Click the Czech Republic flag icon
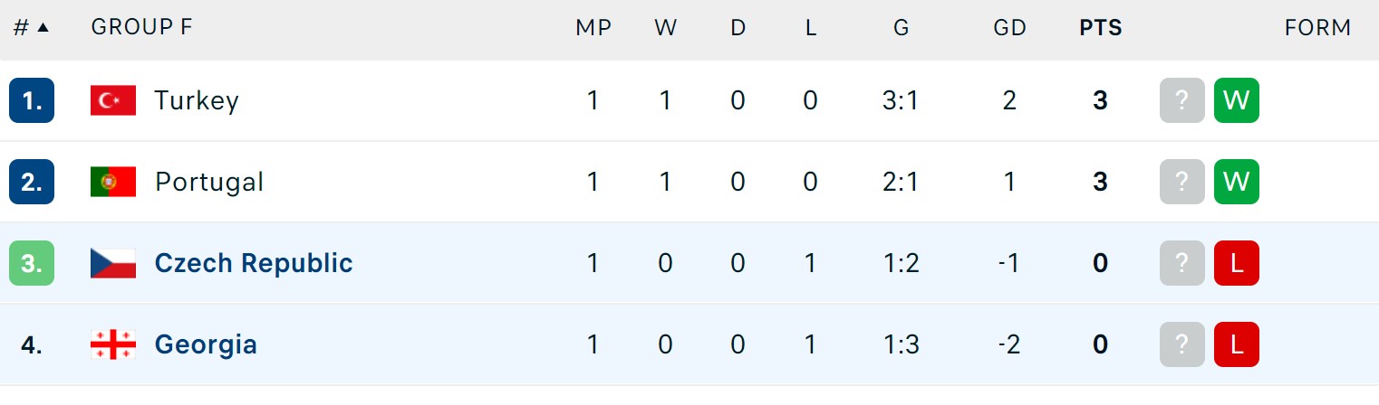 [x=113, y=263]
